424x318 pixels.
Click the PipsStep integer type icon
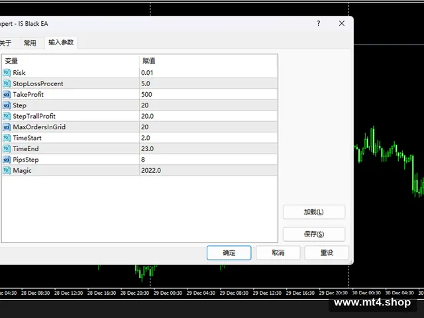tap(7, 160)
